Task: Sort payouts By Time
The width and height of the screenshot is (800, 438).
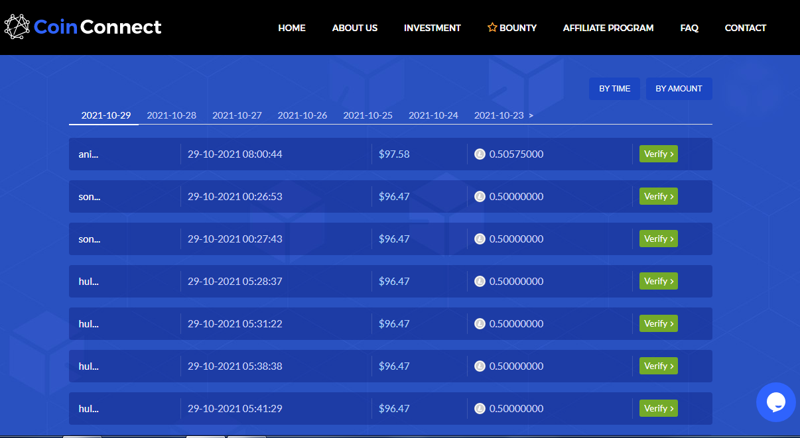Action: click(615, 89)
